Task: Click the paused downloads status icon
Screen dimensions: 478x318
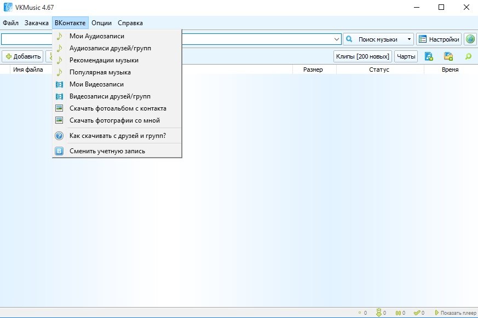Action: (398, 313)
